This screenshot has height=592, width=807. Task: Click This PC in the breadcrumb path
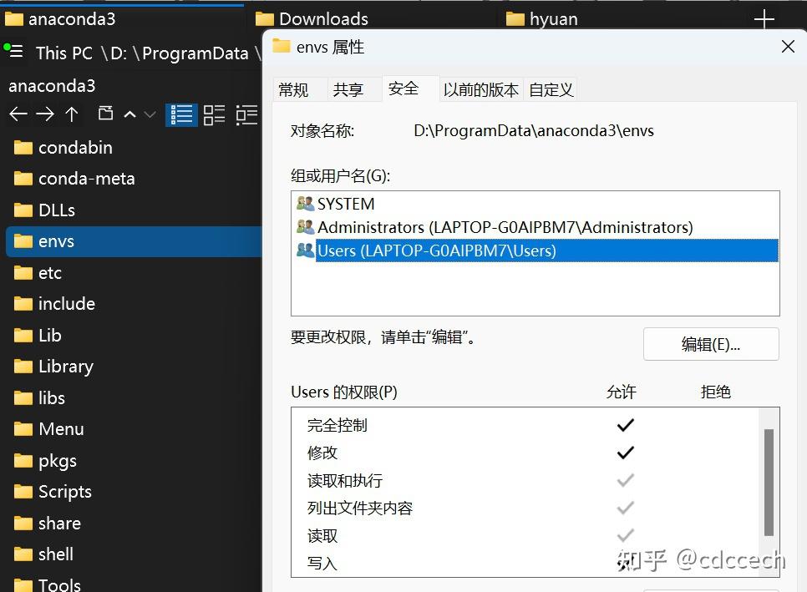pyautogui.click(x=64, y=53)
